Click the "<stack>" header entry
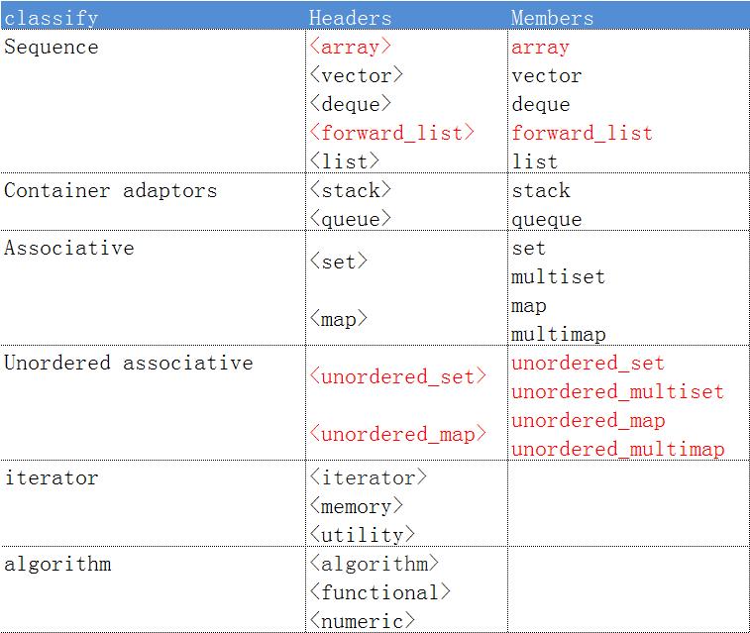The height and width of the screenshot is (633, 750). (350, 190)
